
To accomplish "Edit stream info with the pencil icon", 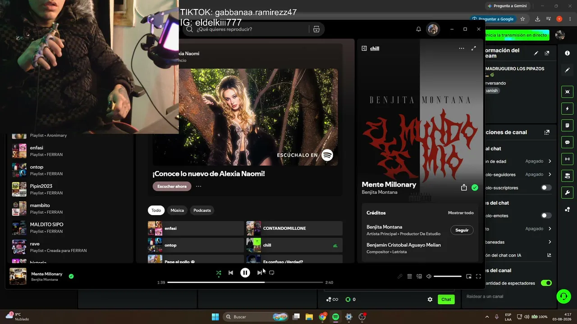I will pyautogui.click(x=536, y=53).
